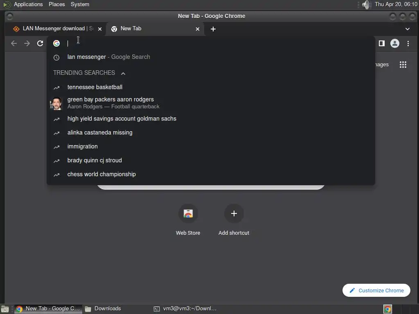The image size is (419, 314).
Task: Pick 'brady quinn cj stroud' suggestion
Action: coord(211,160)
